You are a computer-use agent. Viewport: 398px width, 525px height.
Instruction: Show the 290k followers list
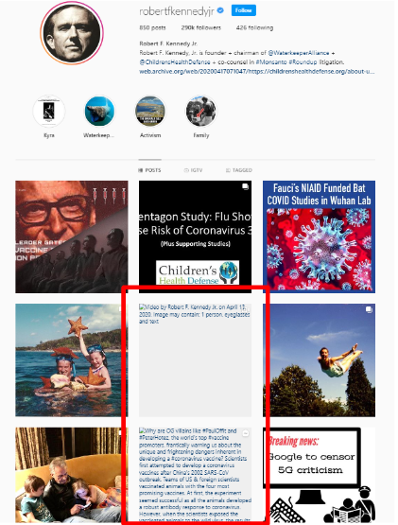click(x=200, y=27)
